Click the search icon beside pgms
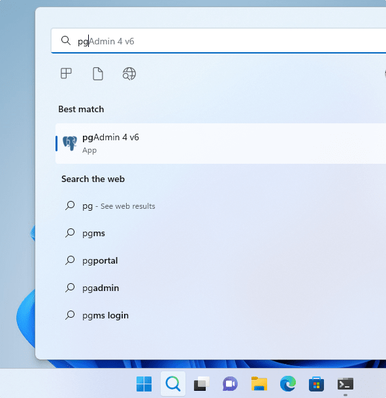 (x=70, y=233)
